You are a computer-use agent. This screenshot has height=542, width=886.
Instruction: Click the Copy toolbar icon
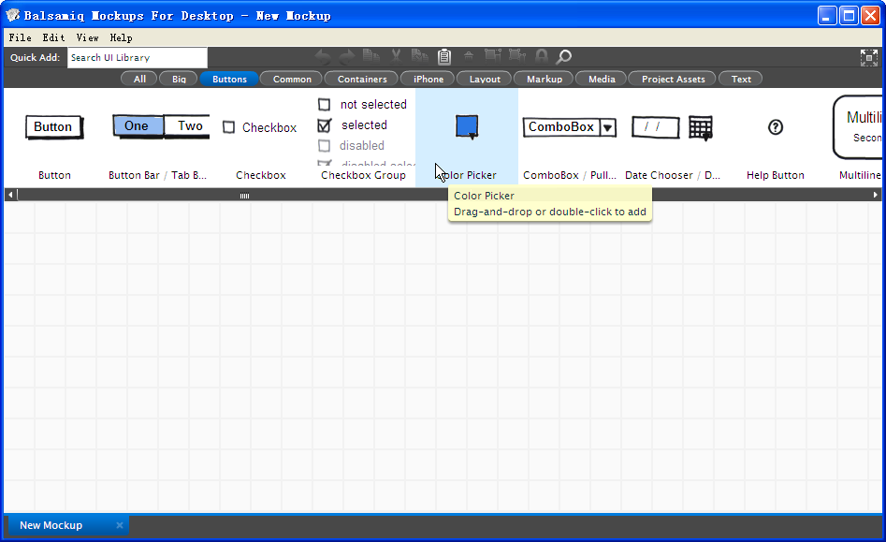coord(419,56)
